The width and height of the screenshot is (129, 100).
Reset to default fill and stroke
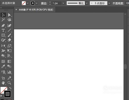[x=1, y=96]
